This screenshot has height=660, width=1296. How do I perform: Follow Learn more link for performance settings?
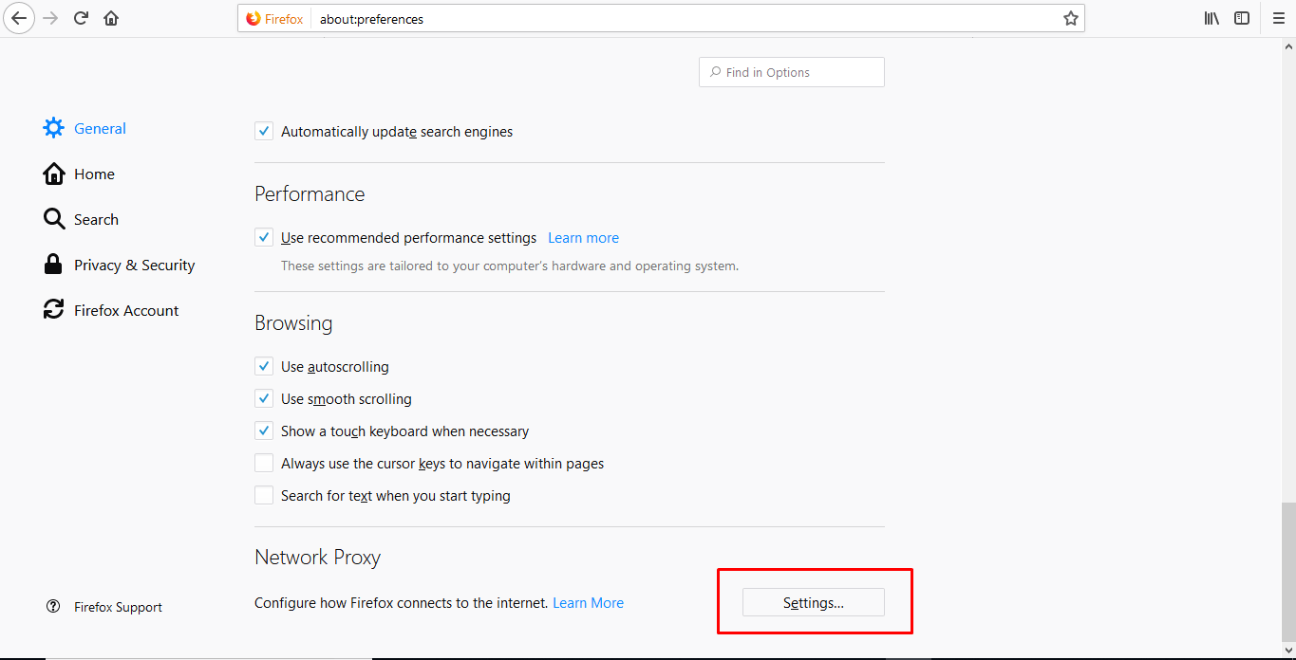click(x=583, y=238)
